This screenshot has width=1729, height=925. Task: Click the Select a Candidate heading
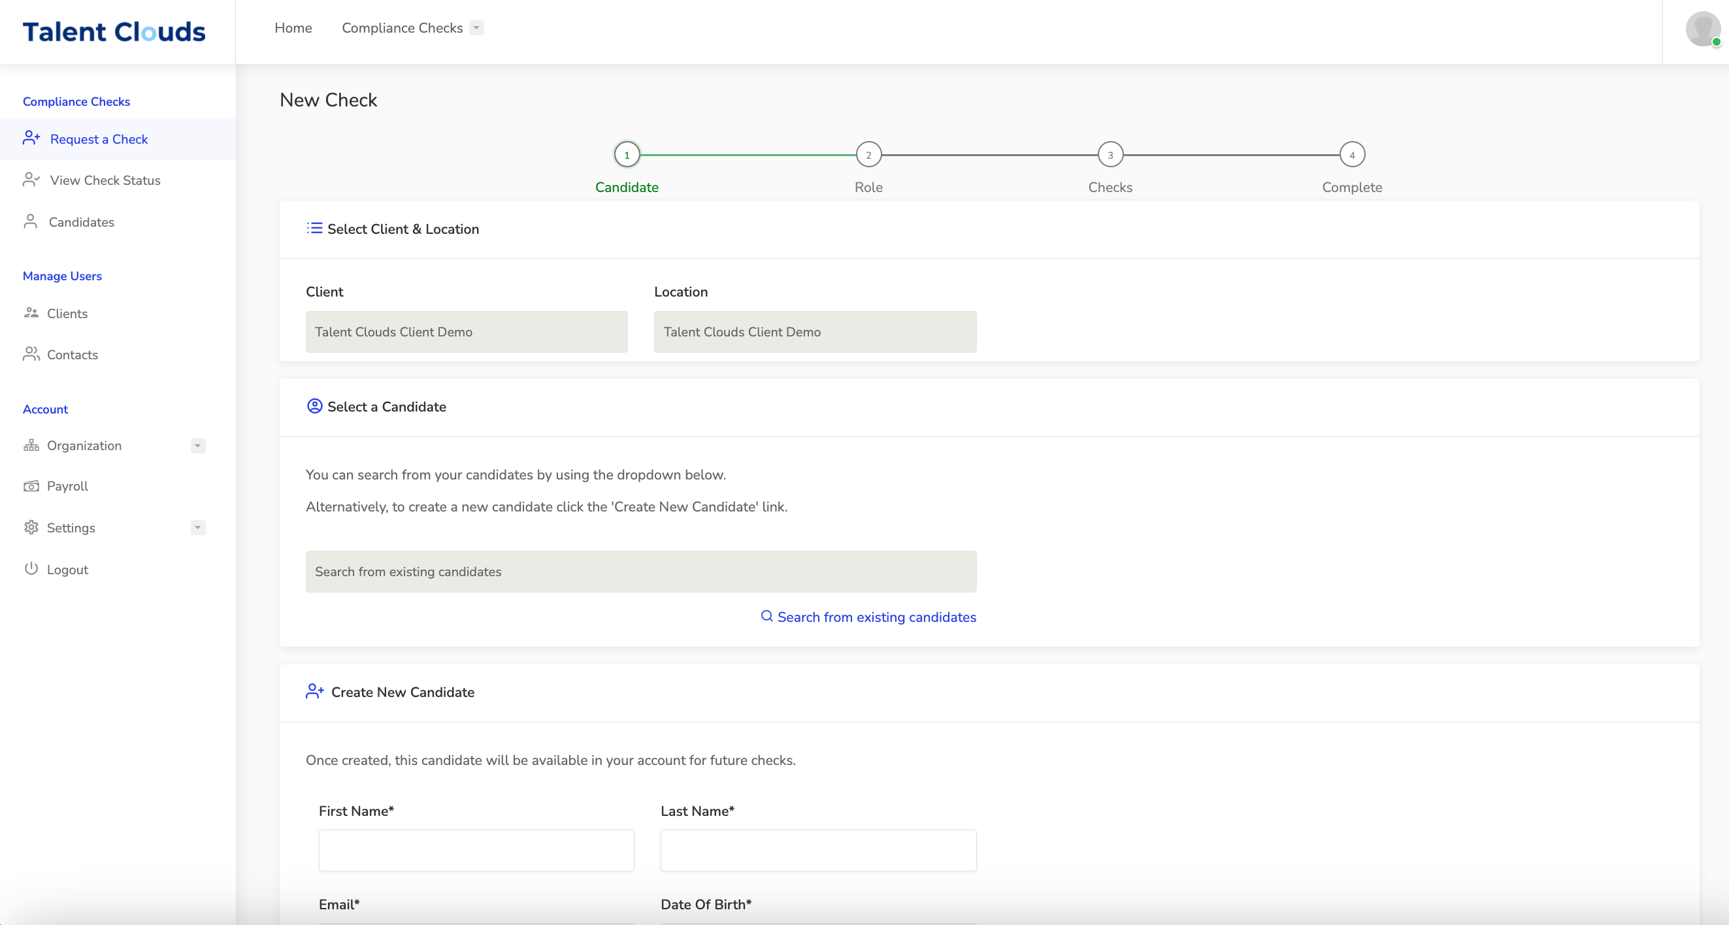[387, 406]
